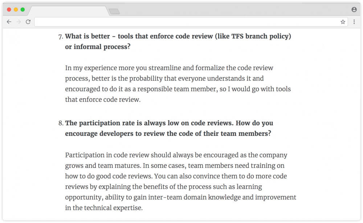
Task: Click the "8." list number
Action: [x=61, y=123]
